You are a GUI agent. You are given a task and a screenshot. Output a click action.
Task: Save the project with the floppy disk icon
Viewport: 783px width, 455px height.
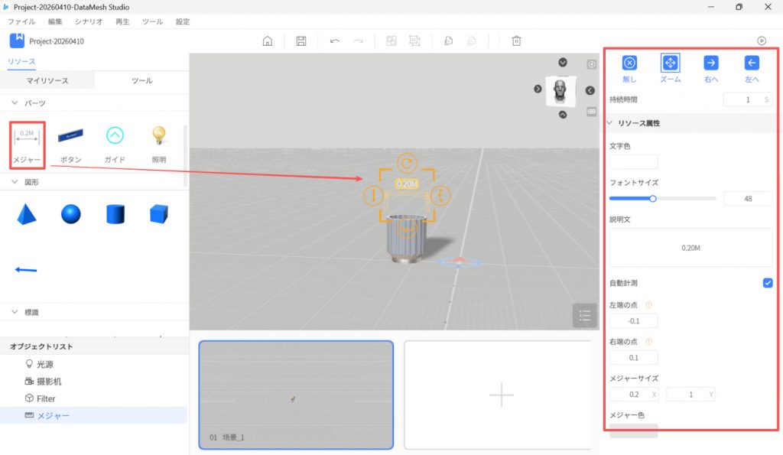[x=301, y=41]
